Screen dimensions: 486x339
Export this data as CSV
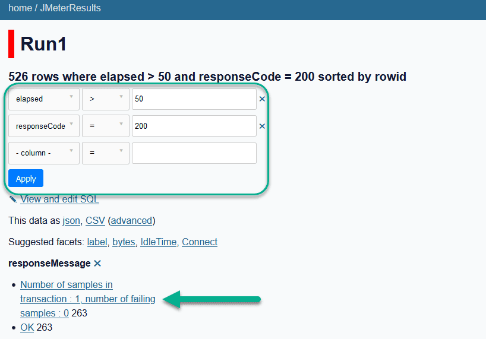pyautogui.click(x=95, y=220)
